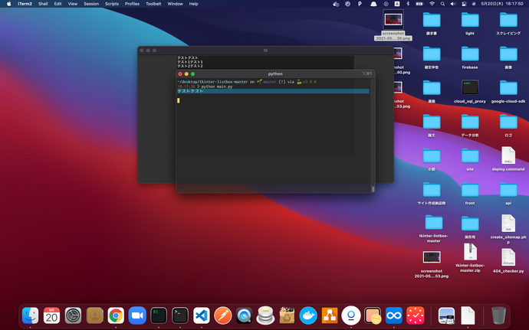Image resolution: width=529 pixels, height=330 pixels.
Task: Select the google-cloud-sdk folder
Action: 508,92
